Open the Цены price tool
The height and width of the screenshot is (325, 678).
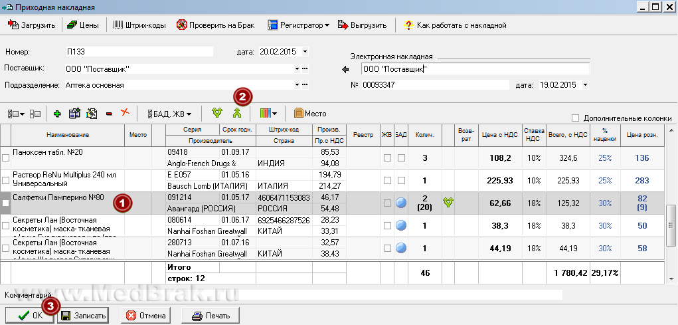pyautogui.click(x=84, y=25)
